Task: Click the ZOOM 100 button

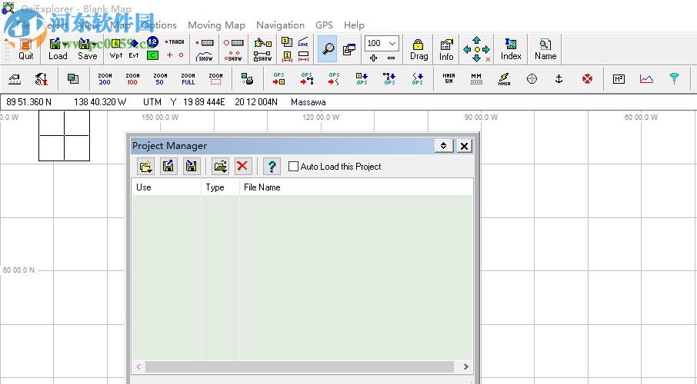Action: pyautogui.click(x=132, y=79)
